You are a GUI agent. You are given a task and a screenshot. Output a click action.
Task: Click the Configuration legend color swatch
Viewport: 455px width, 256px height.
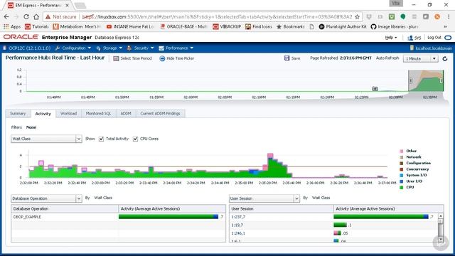(402, 164)
